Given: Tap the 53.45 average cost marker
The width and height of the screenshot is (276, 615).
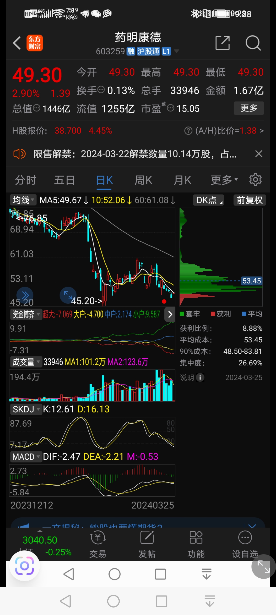Looking at the screenshot, I should tap(252, 281).
